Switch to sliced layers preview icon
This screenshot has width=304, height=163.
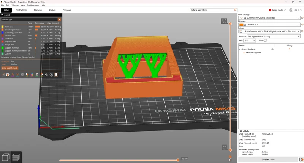[x=16, y=157]
